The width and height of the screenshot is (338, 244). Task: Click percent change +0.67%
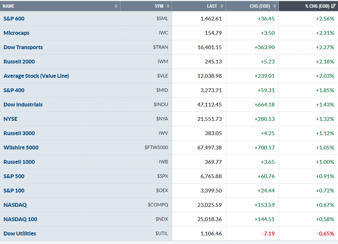pos(325,205)
